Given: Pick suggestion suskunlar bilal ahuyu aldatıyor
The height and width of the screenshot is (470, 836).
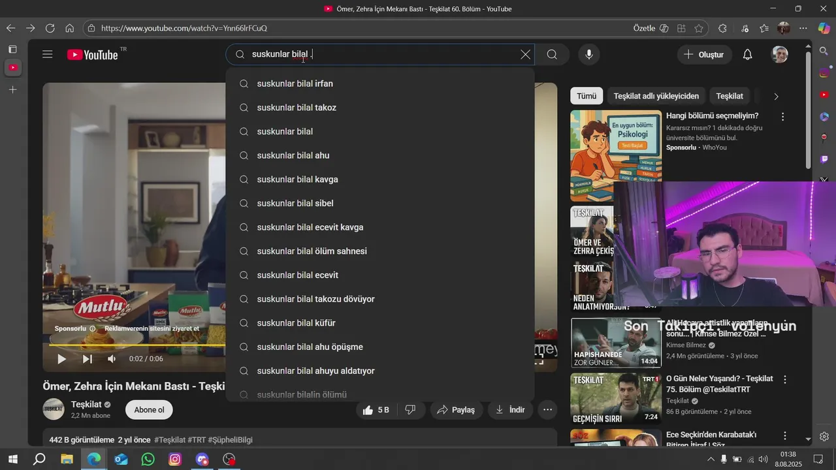Looking at the screenshot, I should (380, 371).
